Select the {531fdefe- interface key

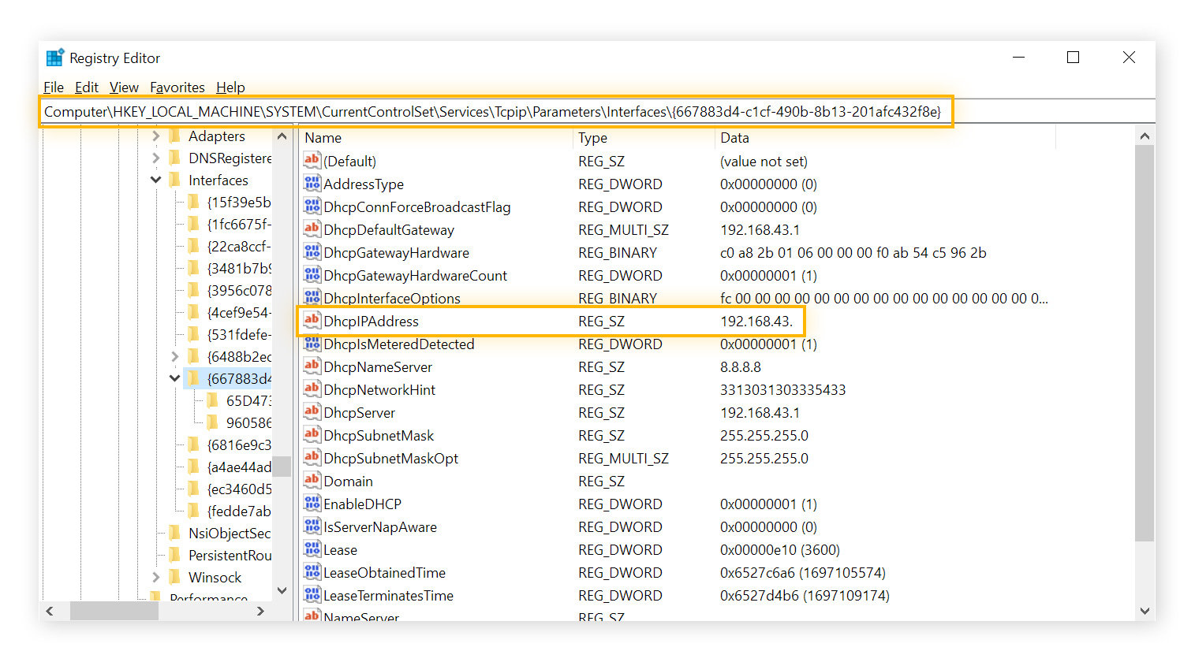(239, 334)
